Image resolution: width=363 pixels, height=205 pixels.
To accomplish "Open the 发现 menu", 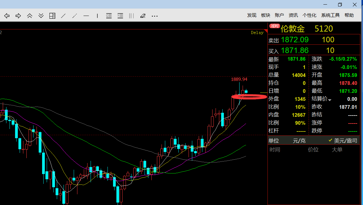I will [x=252, y=15].
